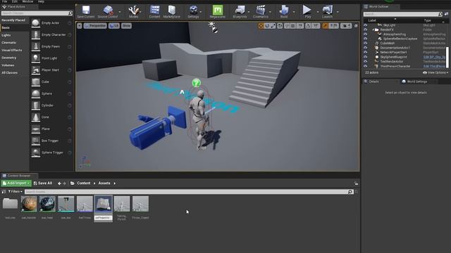Open camera speed setting in viewport
451x253 pixels.
(x=346, y=26)
